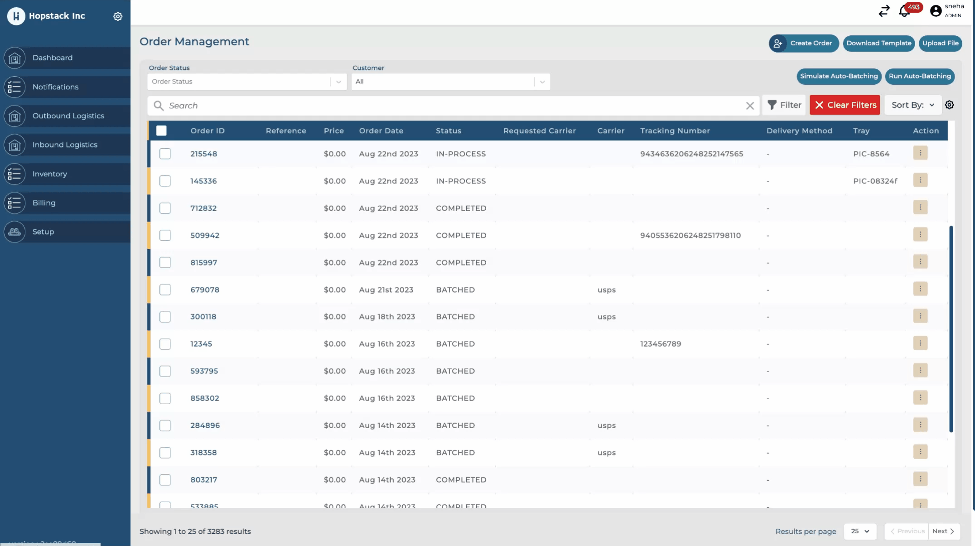Tick the checkbox for order 679078

pos(165,290)
